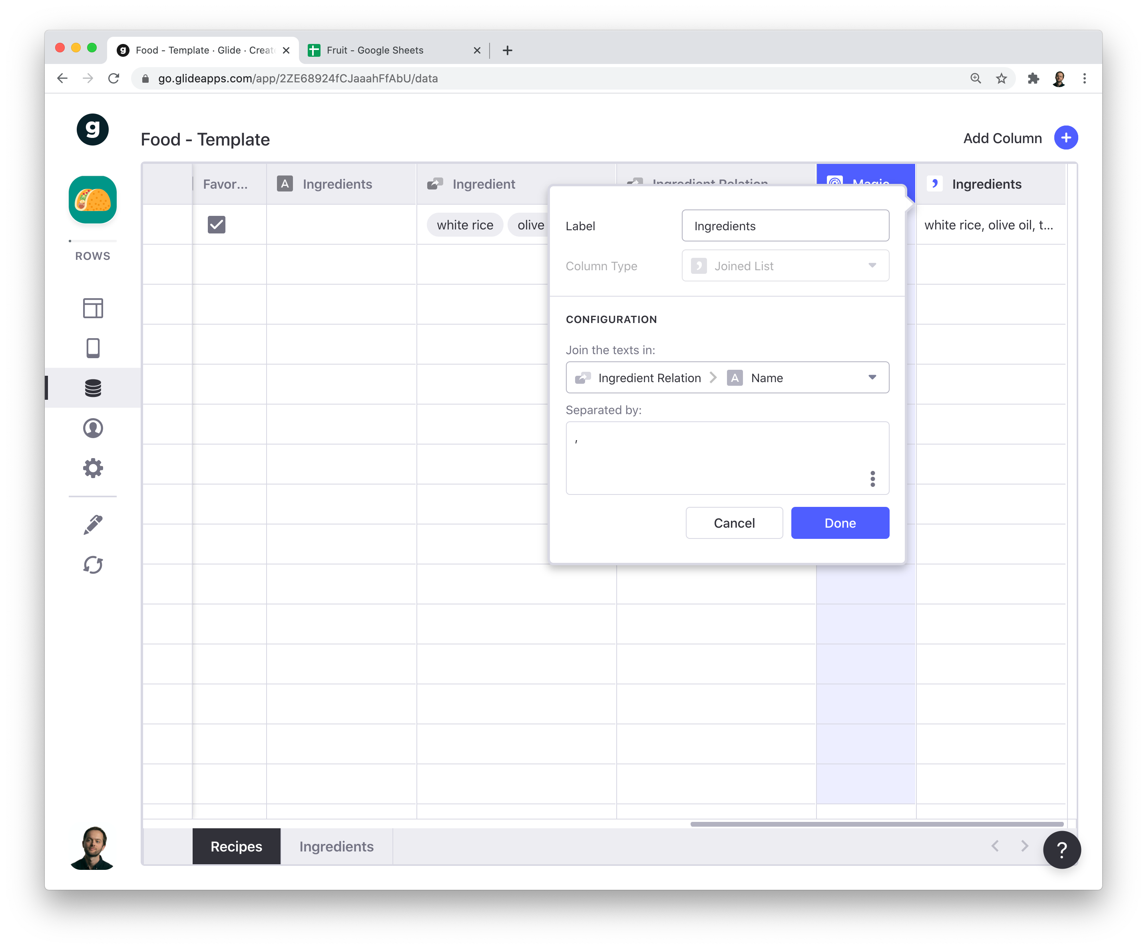
Task: Open the Joined List column type dropdown
Action: click(785, 265)
